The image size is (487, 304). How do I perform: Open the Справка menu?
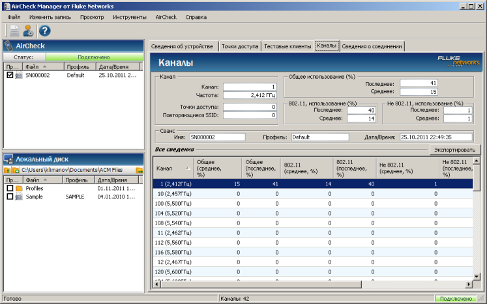point(196,17)
